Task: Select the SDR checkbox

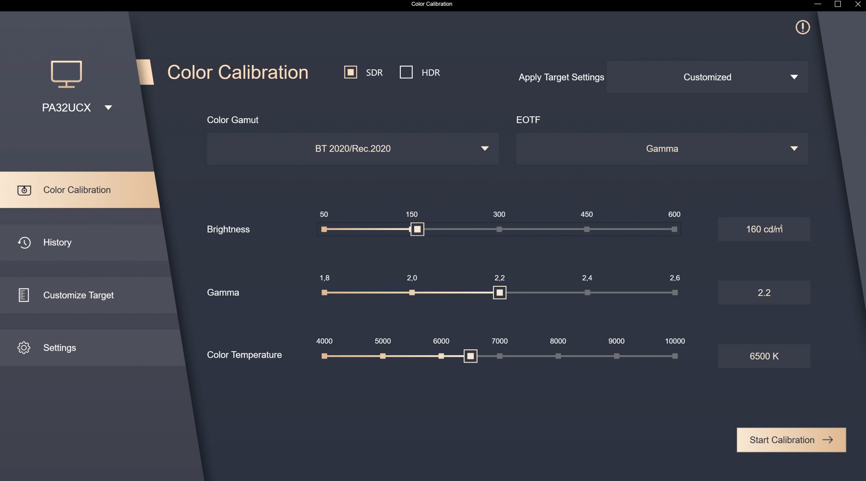Action: tap(350, 72)
